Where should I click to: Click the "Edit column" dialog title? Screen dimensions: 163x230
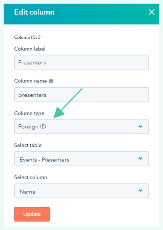pyautogui.click(x=34, y=12)
